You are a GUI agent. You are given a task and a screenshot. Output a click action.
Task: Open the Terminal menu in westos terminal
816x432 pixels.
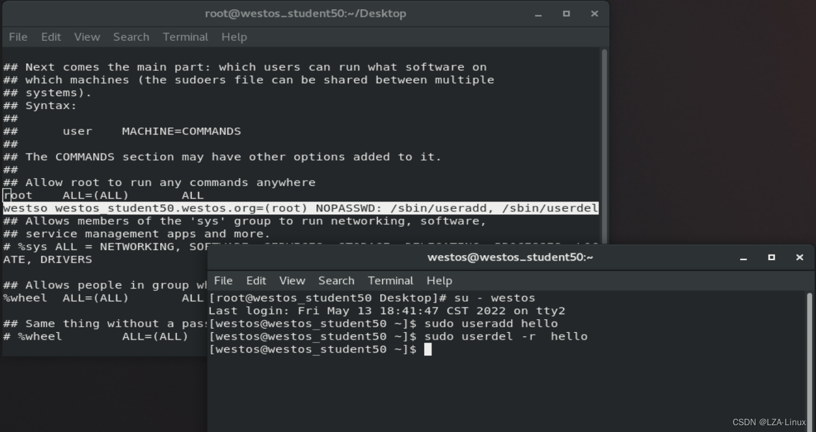[390, 280]
